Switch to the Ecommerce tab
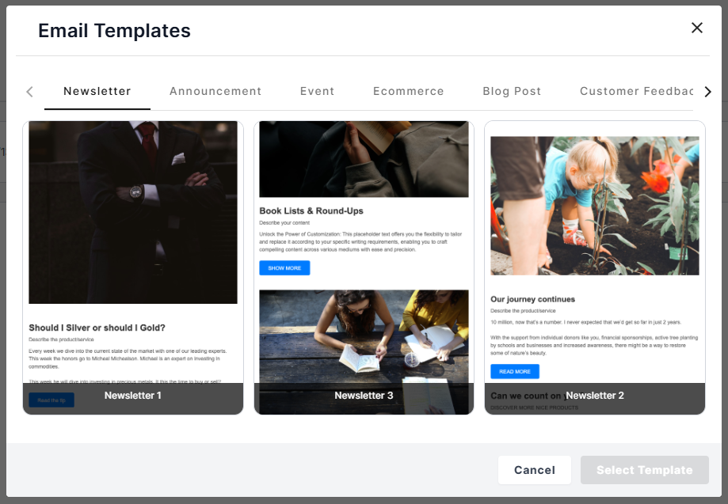This screenshot has height=504, width=728. [x=409, y=91]
